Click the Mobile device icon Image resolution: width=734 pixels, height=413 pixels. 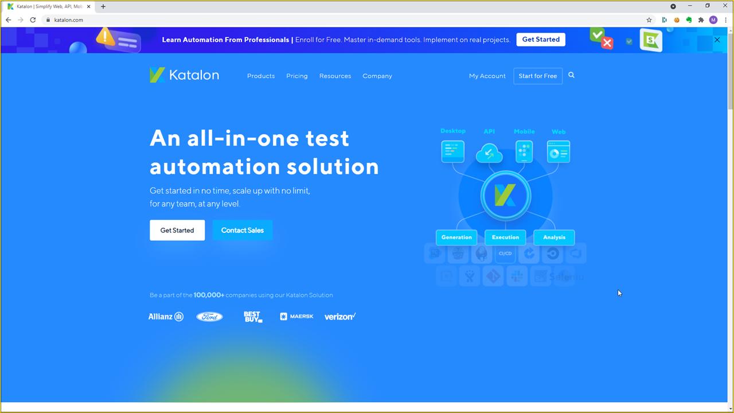click(x=524, y=151)
